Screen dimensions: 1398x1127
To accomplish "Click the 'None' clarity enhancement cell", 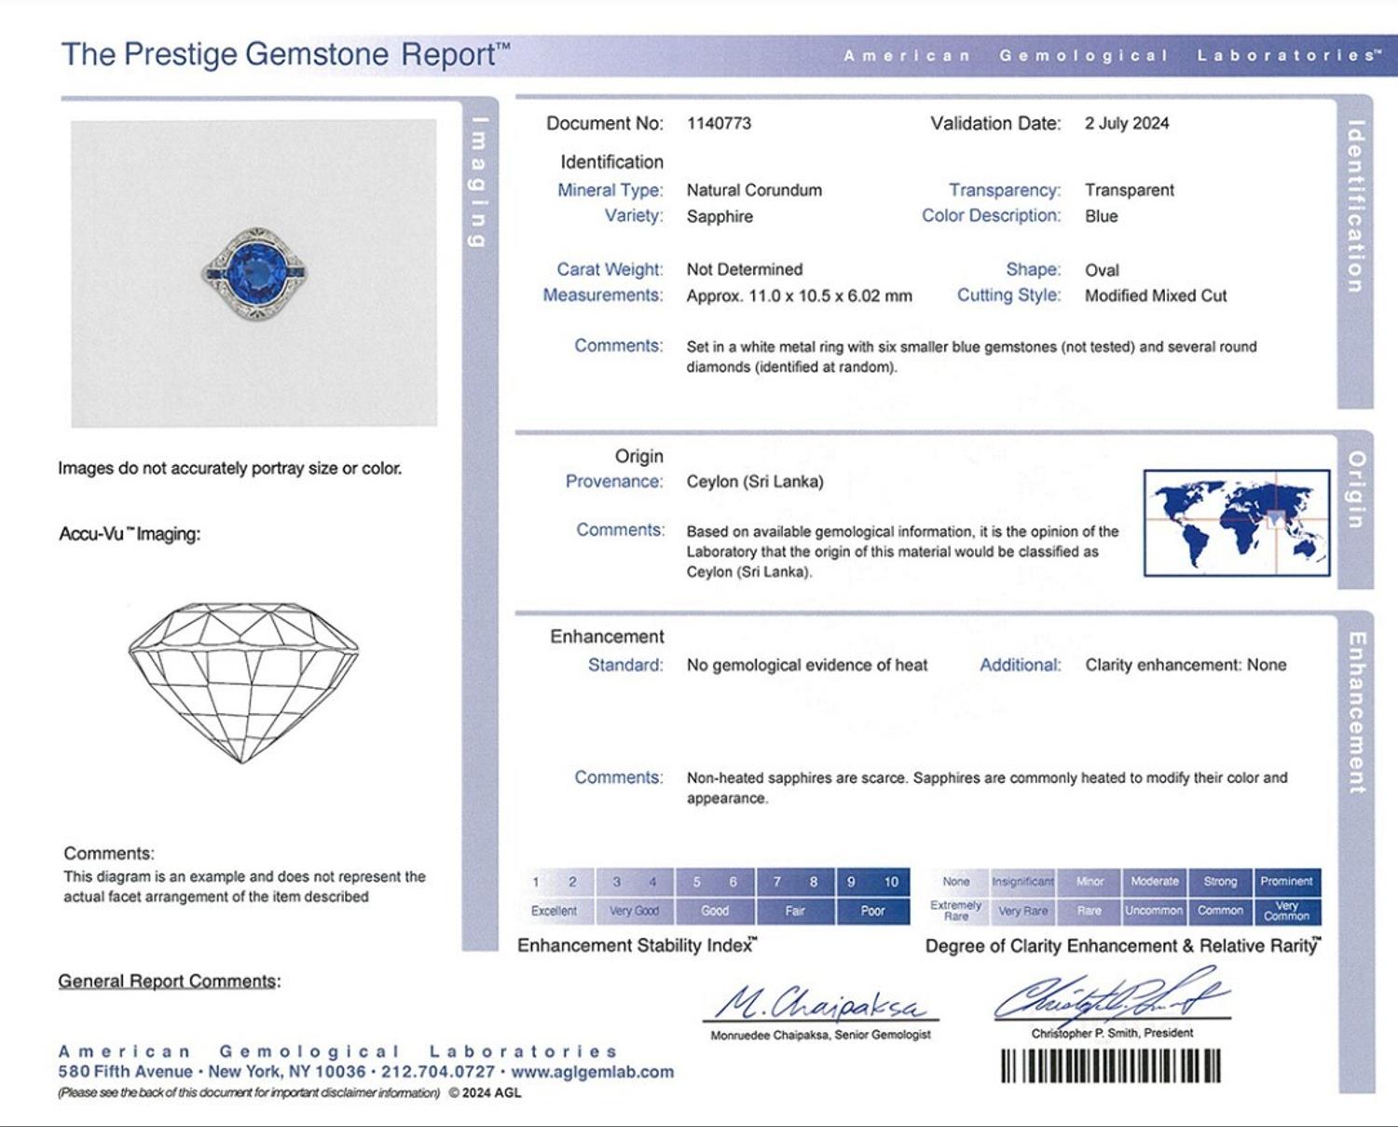I will point(956,881).
